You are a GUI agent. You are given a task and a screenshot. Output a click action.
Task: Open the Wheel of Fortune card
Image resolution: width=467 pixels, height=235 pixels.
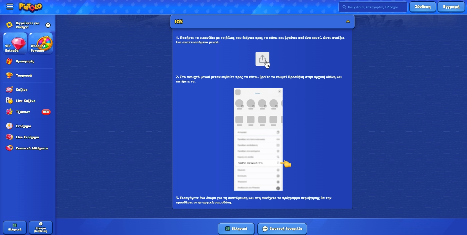click(x=41, y=43)
